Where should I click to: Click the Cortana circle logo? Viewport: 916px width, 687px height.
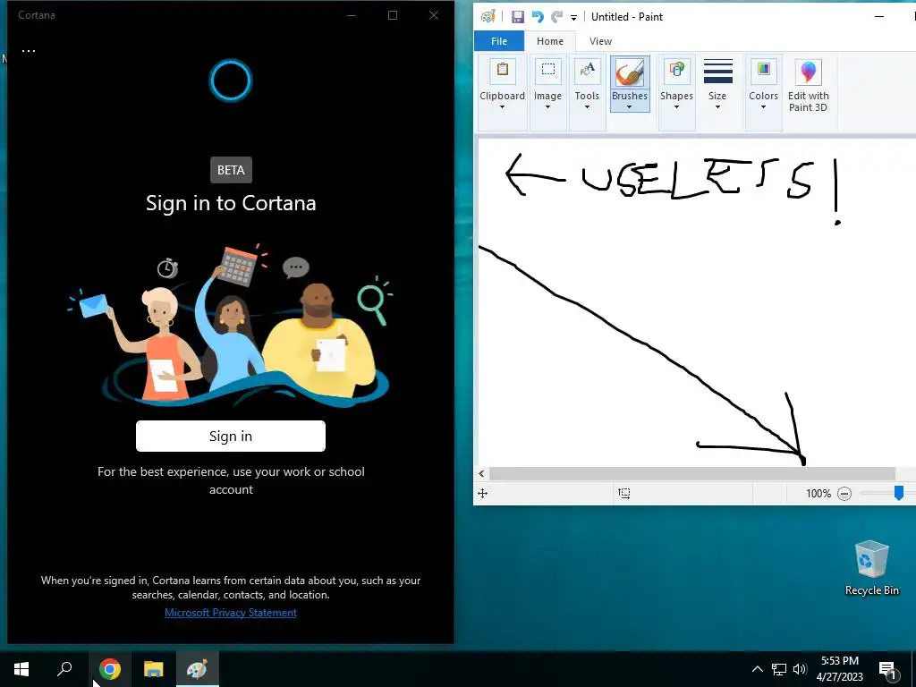coord(231,81)
